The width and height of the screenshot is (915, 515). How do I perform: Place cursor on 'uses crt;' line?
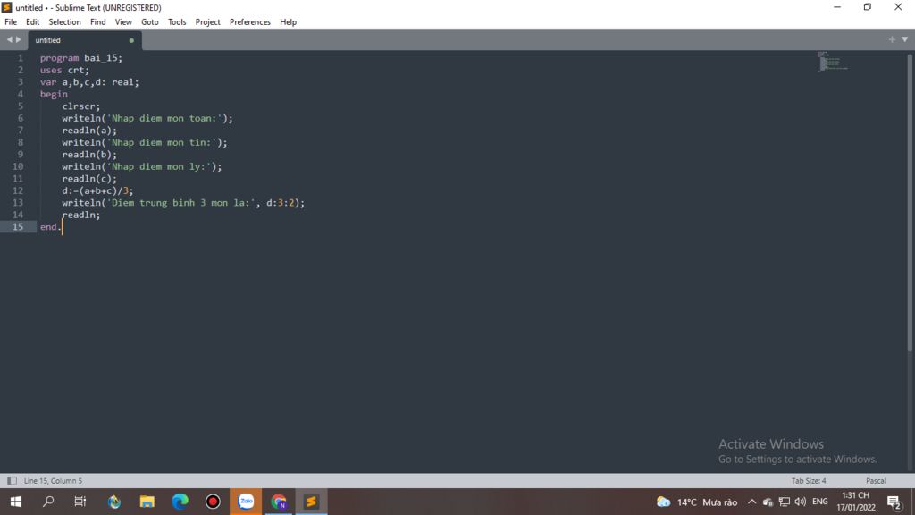(64, 70)
